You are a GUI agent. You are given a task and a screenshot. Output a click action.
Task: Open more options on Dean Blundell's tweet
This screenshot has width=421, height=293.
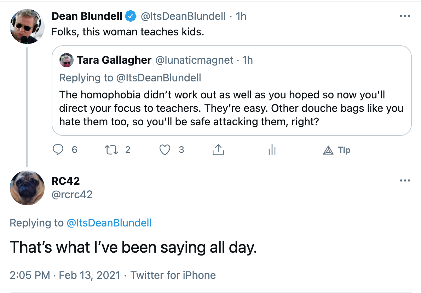[x=405, y=16]
